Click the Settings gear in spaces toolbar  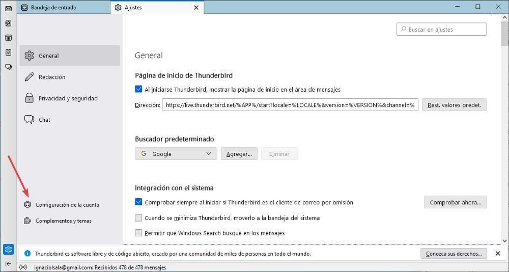[9, 249]
